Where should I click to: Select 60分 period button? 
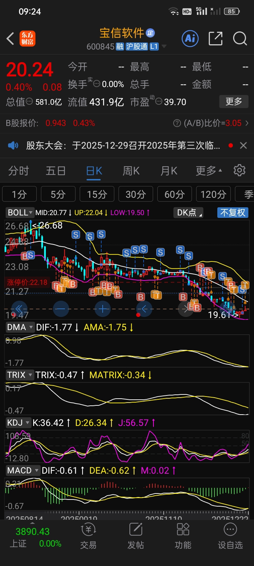pyautogui.click(x=175, y=194)
